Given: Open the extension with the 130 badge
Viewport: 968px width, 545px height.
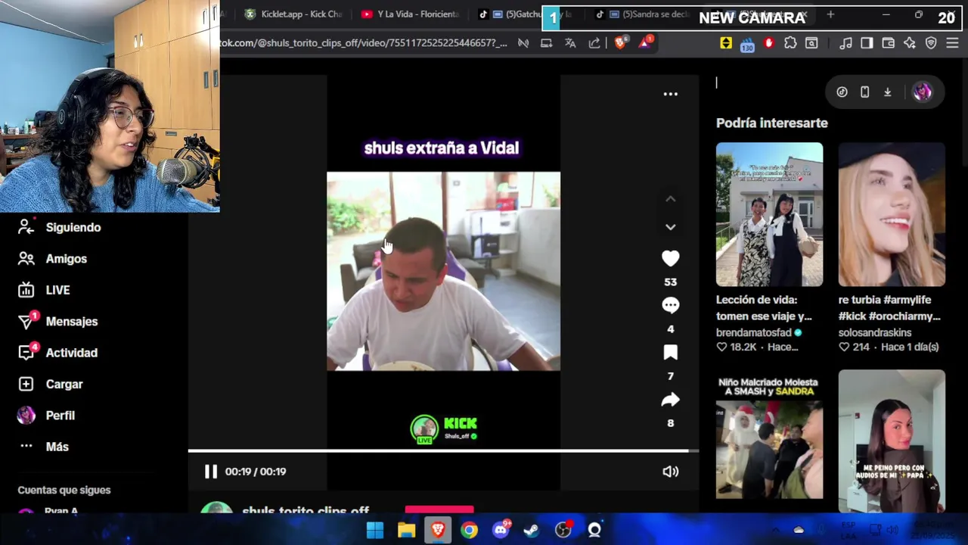Looking at the screenshot, I should point(747,44).
